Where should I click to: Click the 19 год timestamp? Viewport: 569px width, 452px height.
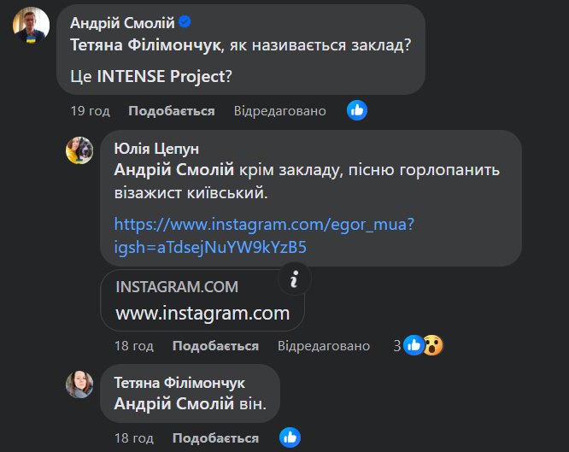[x=90, y=111]
